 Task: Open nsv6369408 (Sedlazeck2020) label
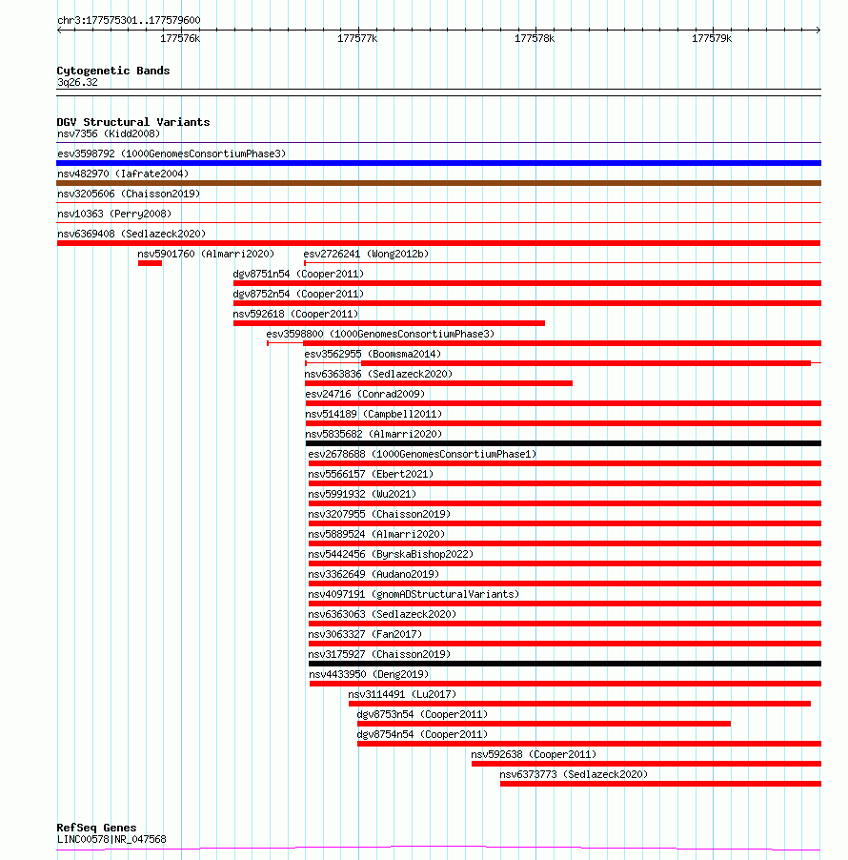click(131, 234)
